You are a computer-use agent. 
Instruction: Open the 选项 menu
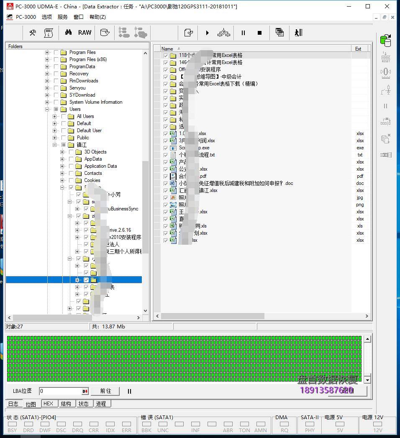(46, 17)
